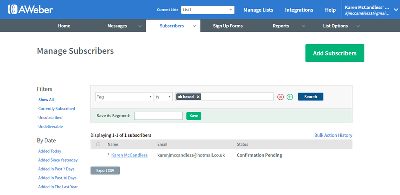400x195 pixels.
Task: Click the Status column header
Action: (242, 144)
